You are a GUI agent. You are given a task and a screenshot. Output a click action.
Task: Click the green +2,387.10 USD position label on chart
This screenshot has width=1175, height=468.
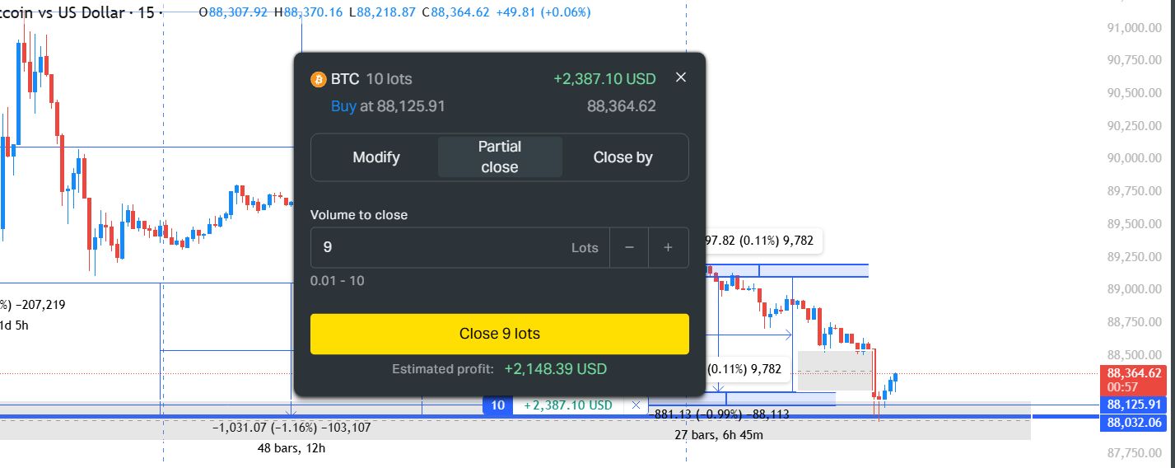568,405
